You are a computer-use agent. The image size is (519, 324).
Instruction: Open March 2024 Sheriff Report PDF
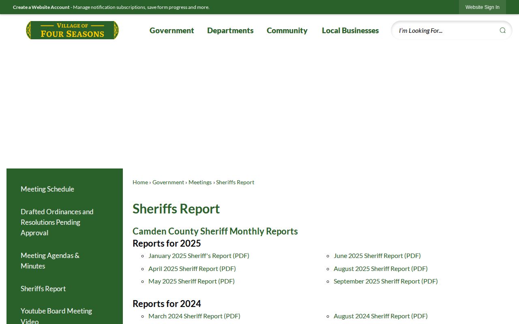click(x=194, y=316)
